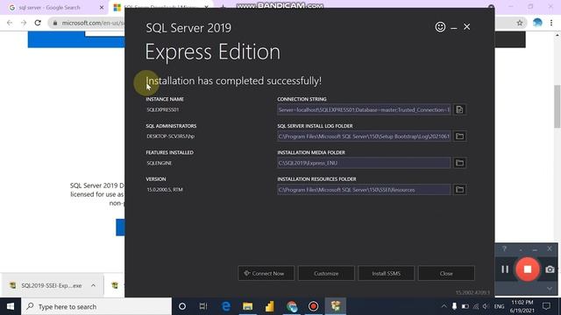This screenshot has width=561, height=315.
Task: Select the installation resources folder path field
Action: pyautogui.click(x=364, y=189)
